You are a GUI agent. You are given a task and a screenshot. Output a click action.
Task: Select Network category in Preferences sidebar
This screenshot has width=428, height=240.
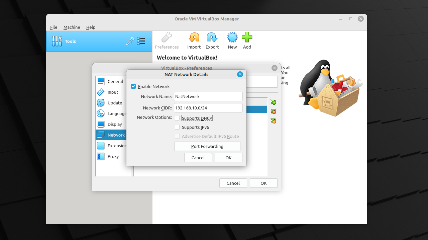coord(111,135)
